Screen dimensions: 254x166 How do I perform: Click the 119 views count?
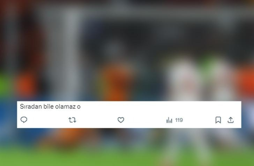[x=179, y=120]
